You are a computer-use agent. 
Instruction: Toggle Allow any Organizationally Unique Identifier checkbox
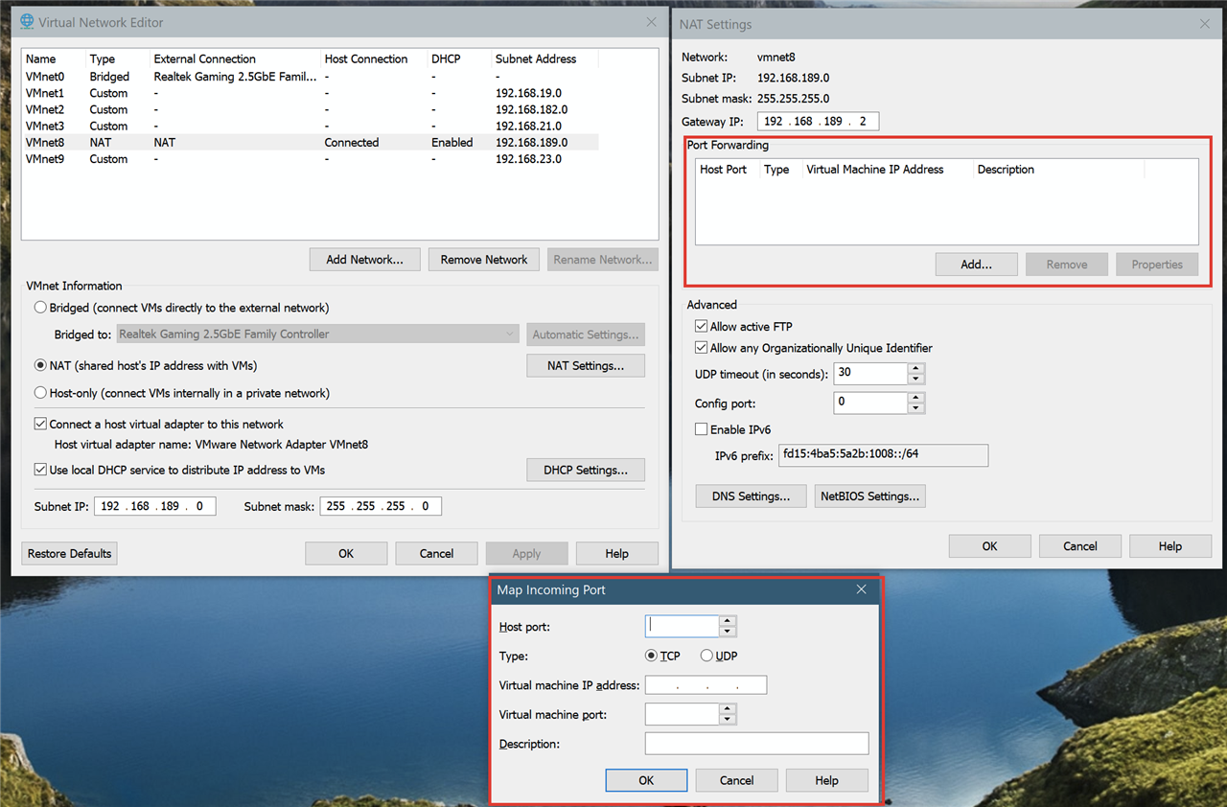point(702,348)
